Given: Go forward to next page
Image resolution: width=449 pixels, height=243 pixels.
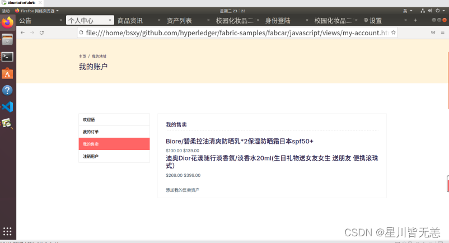Looking at the screenshot, I should [32, 32].
